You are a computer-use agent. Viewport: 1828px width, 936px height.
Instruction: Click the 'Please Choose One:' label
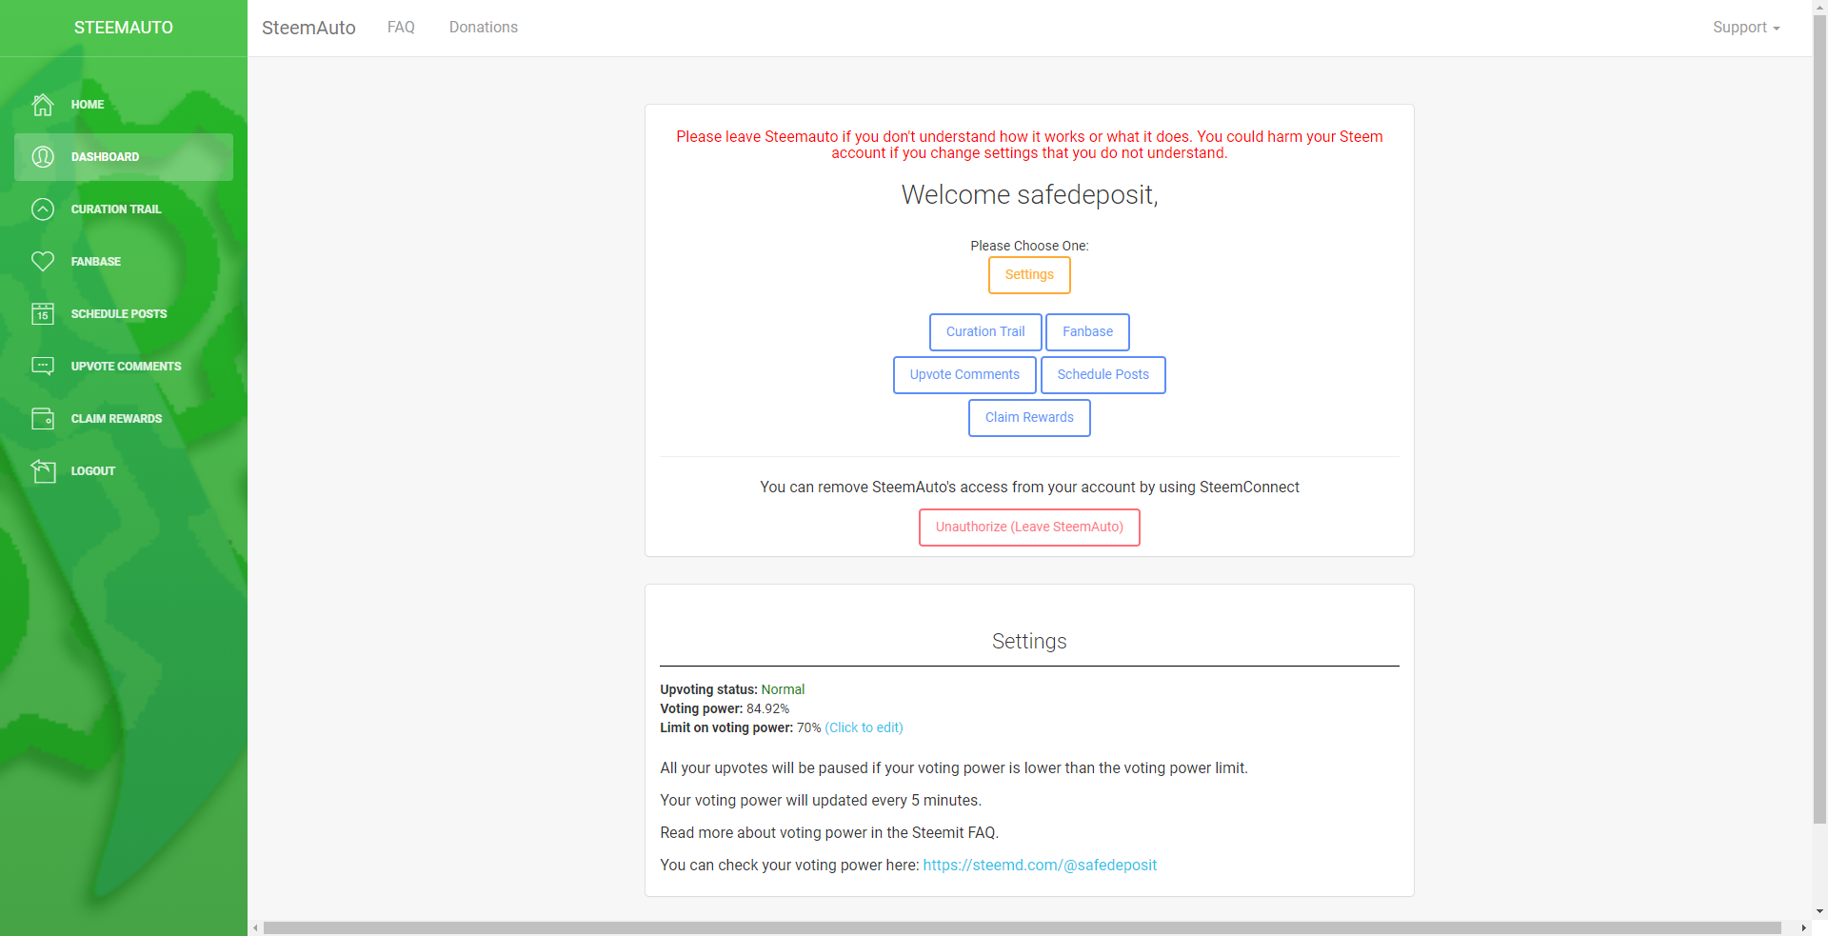(x=1029, y=246)
